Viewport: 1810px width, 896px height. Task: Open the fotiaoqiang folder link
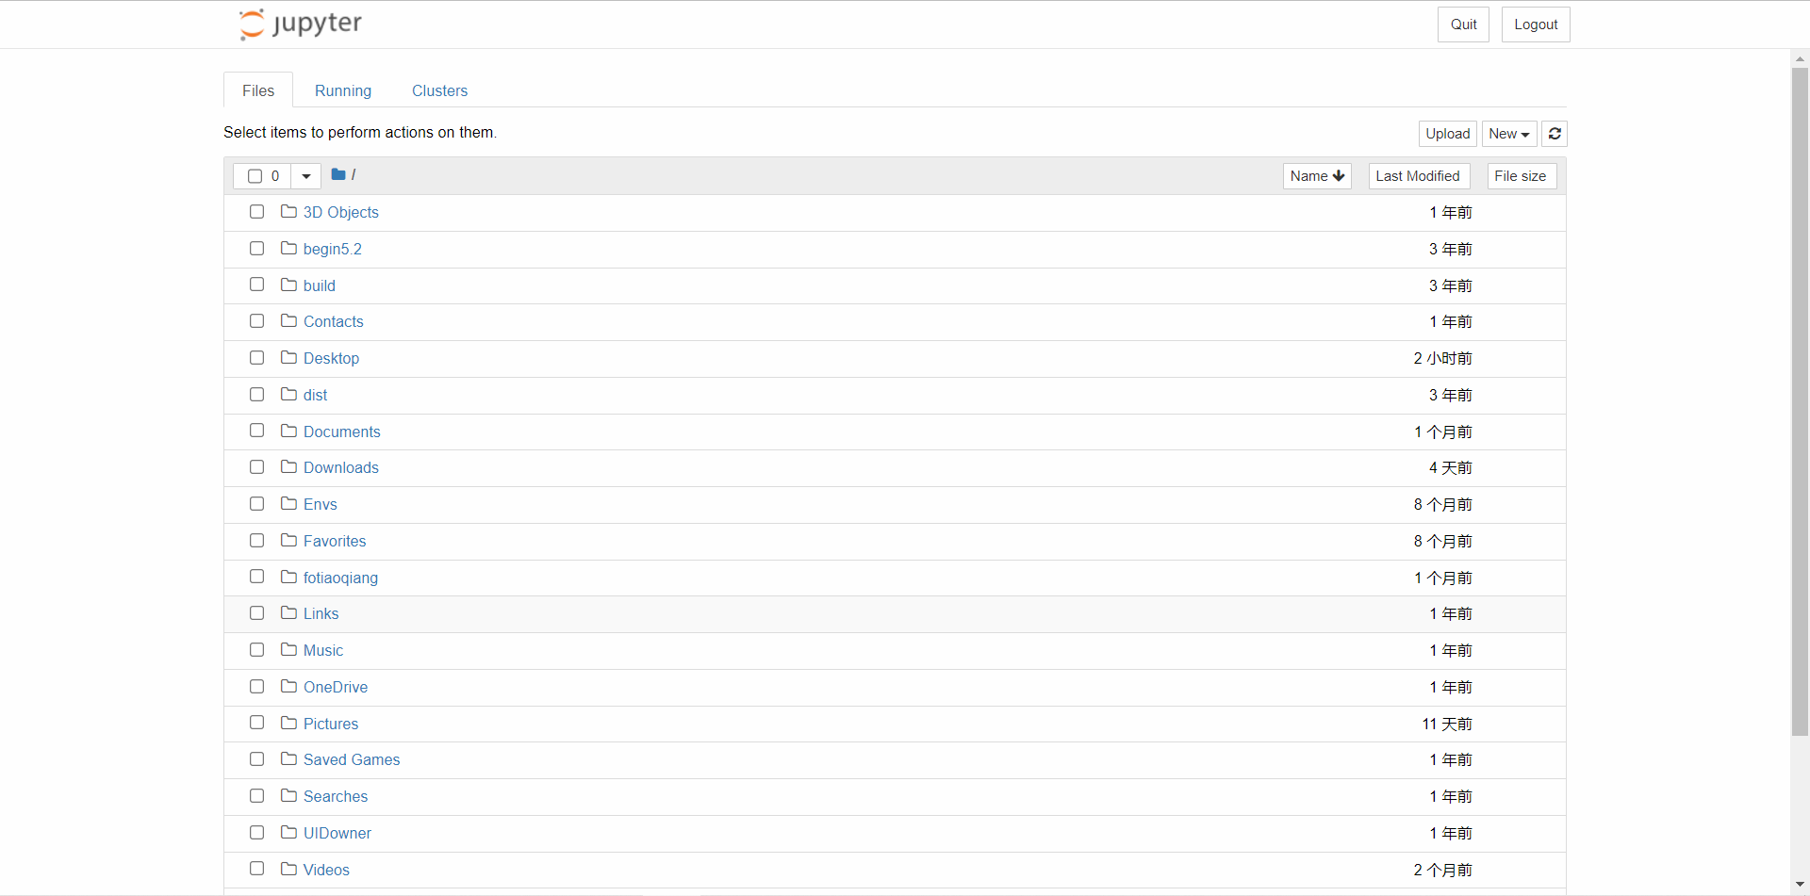point(340,578)
